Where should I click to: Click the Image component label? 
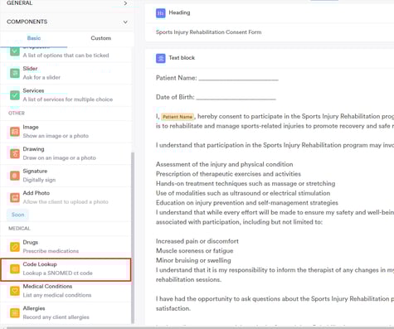[x=31, y=127]
